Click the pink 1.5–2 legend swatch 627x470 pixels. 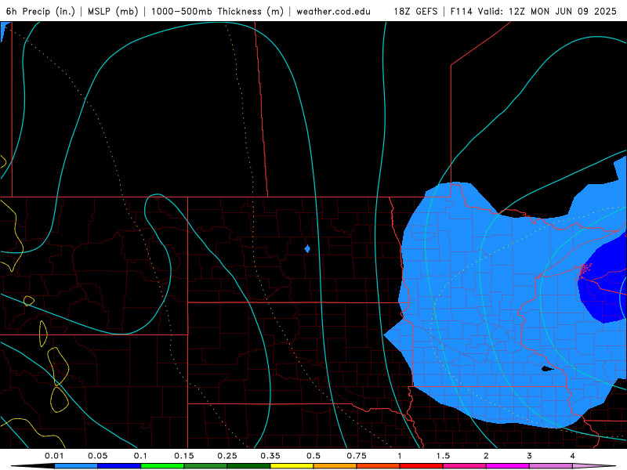pos(465,466)
